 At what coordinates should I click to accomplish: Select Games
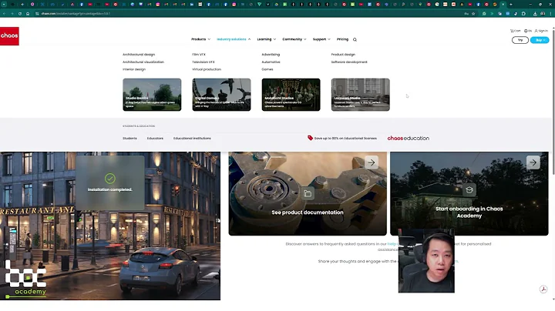[x=267, y=69]
